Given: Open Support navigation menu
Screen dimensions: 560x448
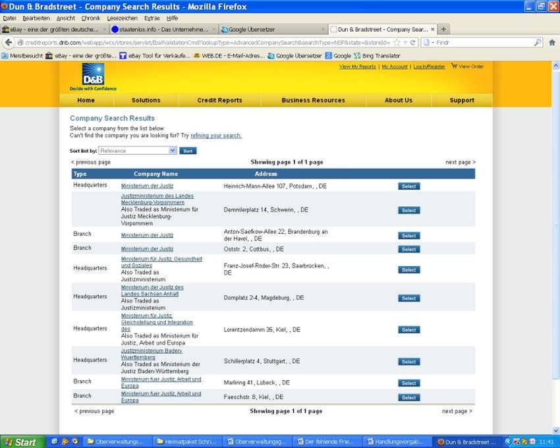Looking at the screenshot, I should [x=462, y=100].
